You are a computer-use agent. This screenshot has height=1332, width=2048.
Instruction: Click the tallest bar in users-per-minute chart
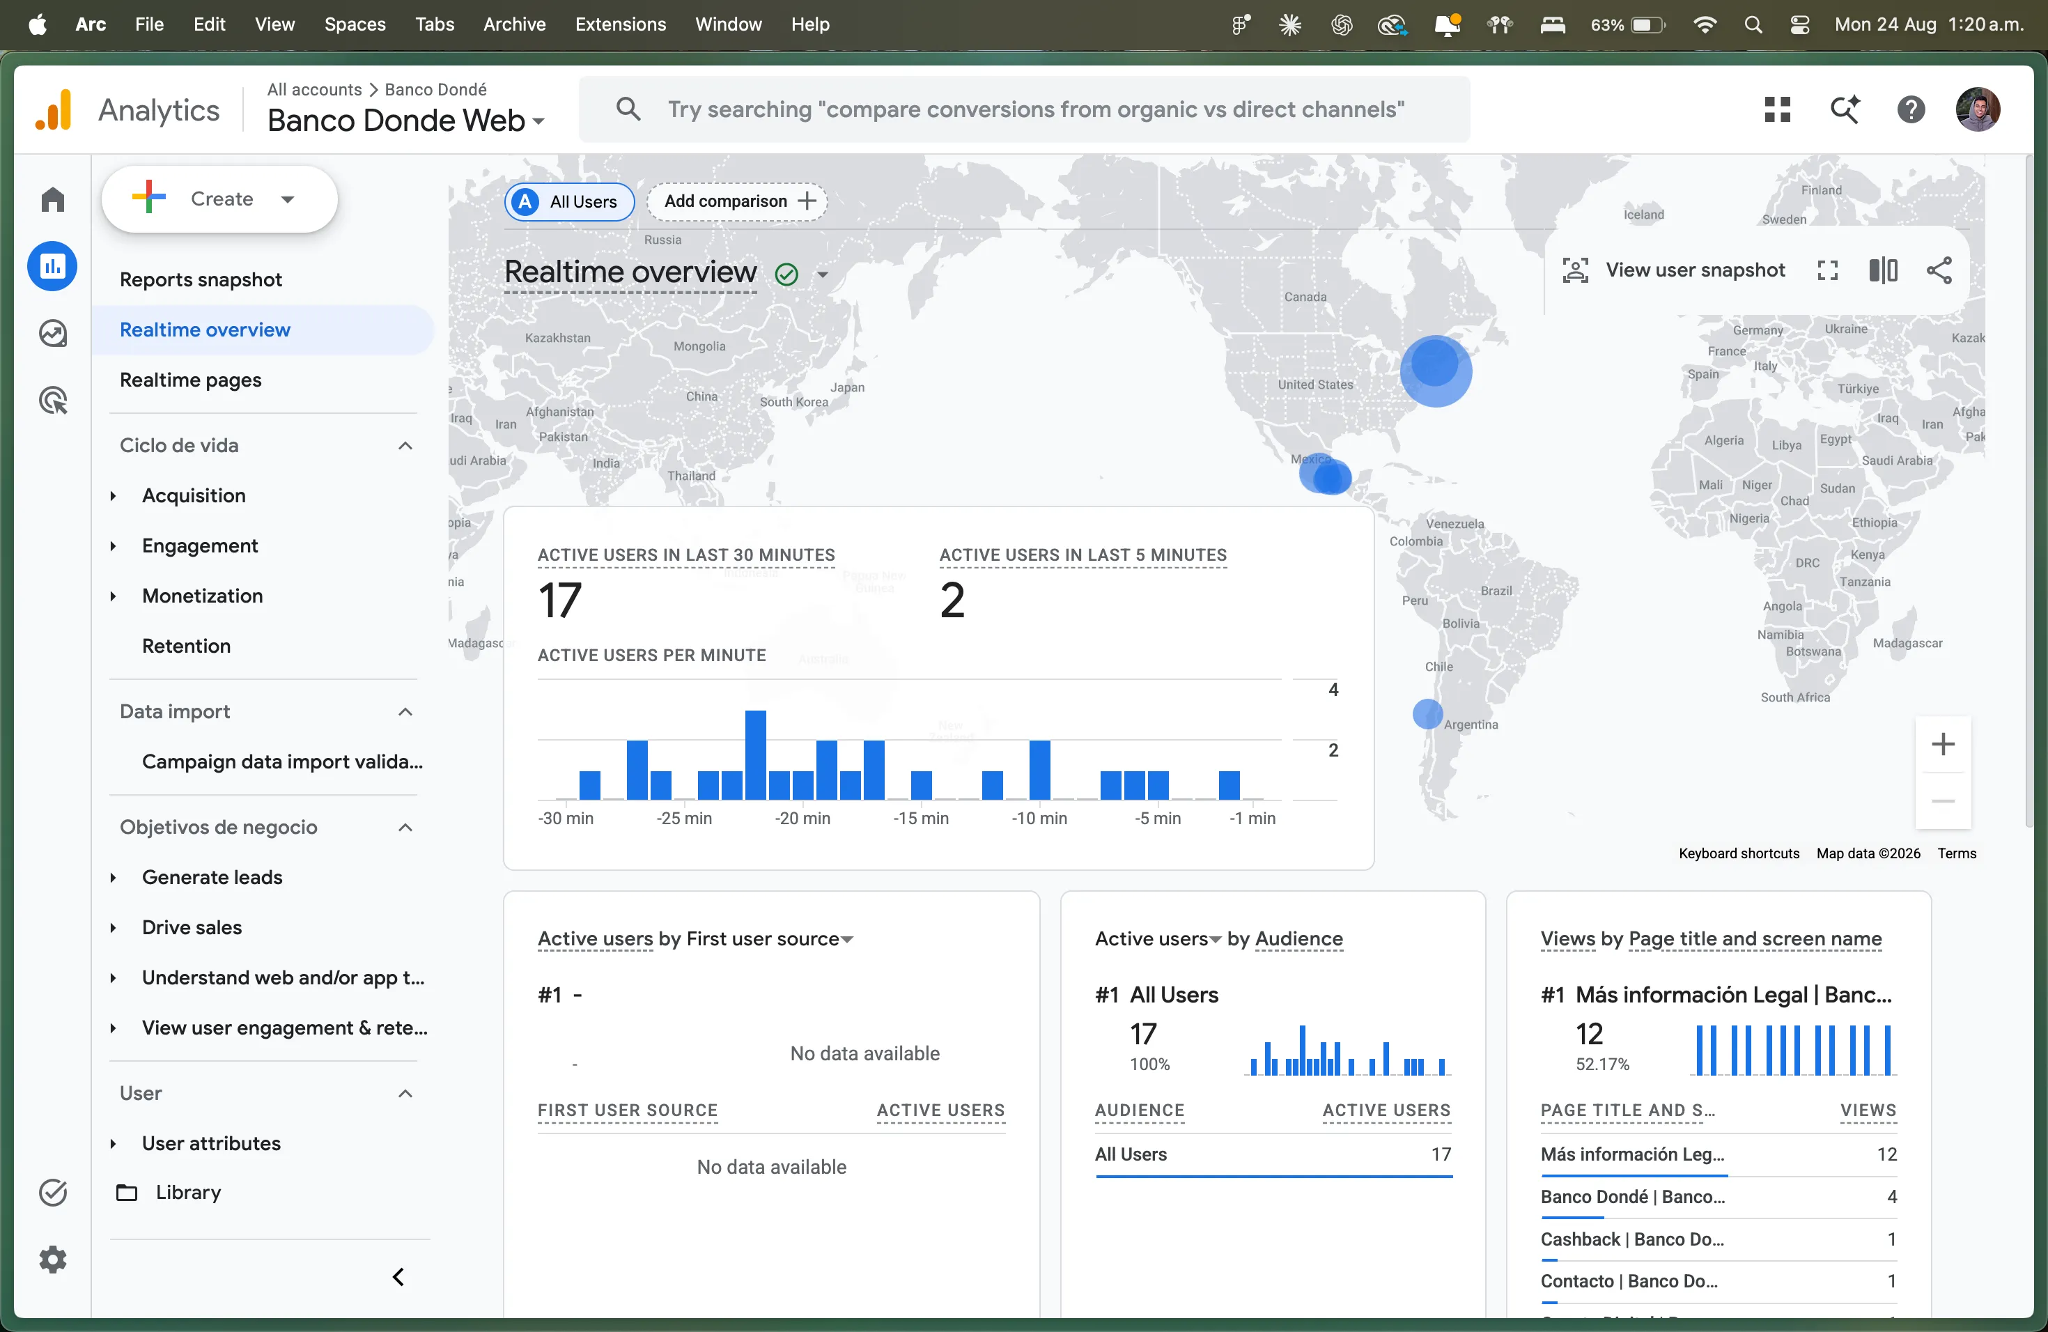756,754
